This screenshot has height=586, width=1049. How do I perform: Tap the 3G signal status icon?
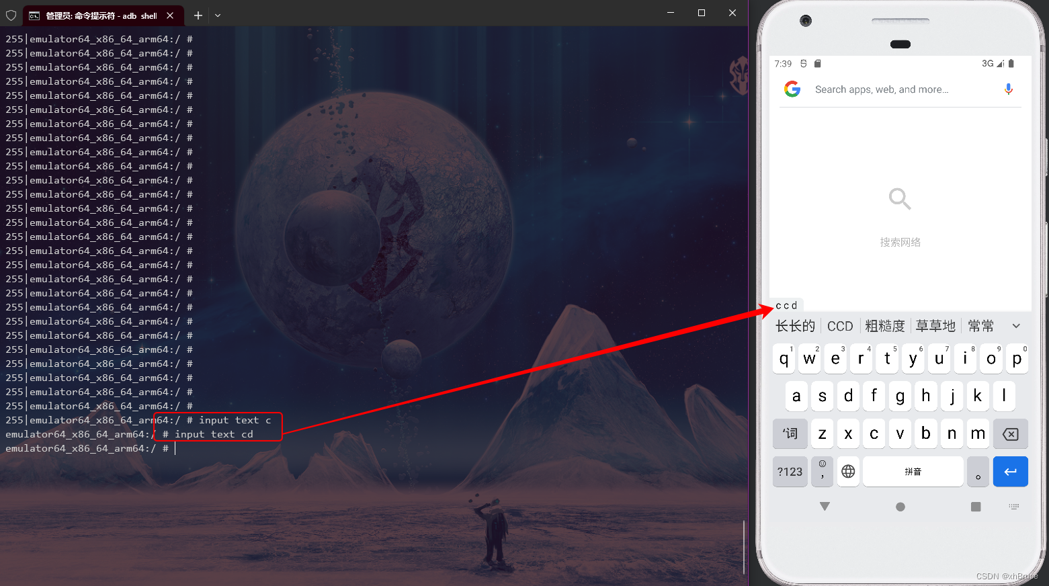point(993,63)
